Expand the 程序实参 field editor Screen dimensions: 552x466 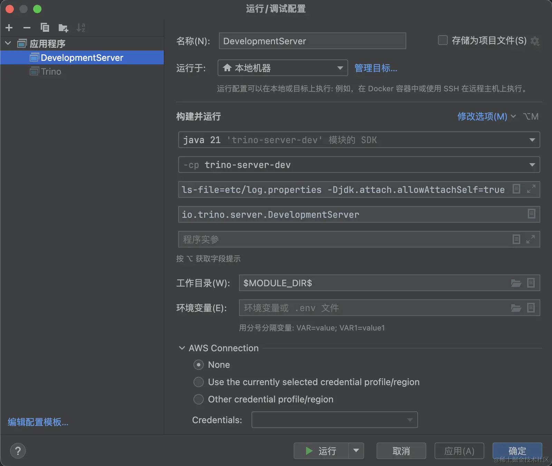pos(531,239)
